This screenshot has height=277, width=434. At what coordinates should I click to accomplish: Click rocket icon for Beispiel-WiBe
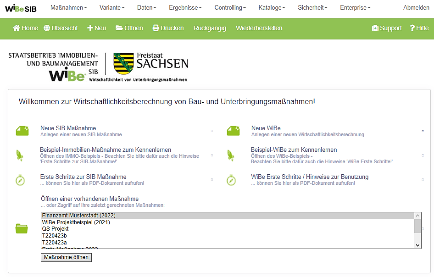point(231,155)
